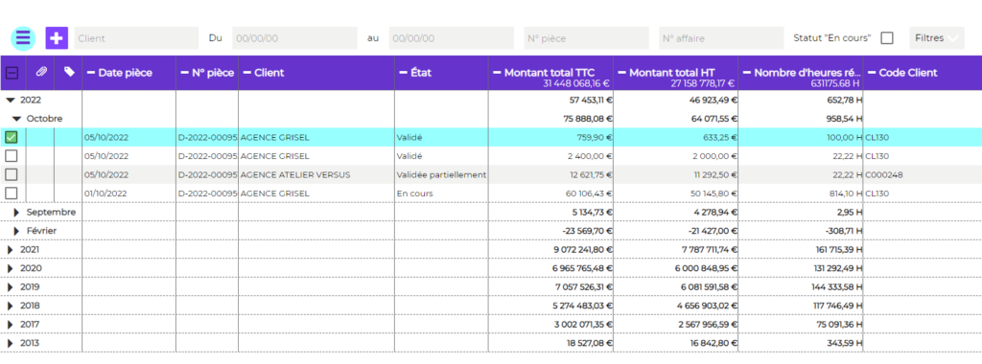Image resolution: width=982 pixels, height=364 pixels.
Task: Sort by Montant total HT header
Action: (672, 73)
